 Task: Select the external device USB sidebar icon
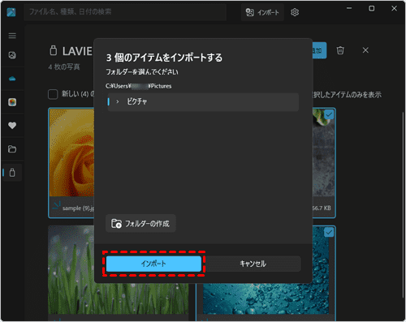pos(12,173)
